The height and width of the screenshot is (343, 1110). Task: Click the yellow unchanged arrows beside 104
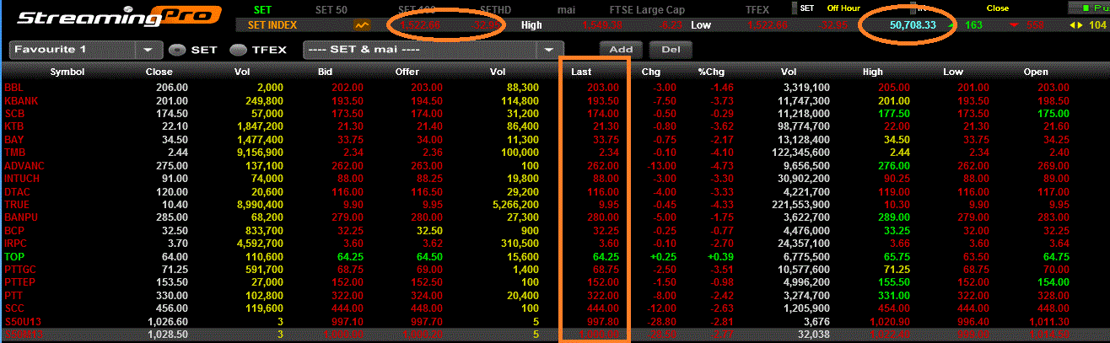tap(1075, 25)
